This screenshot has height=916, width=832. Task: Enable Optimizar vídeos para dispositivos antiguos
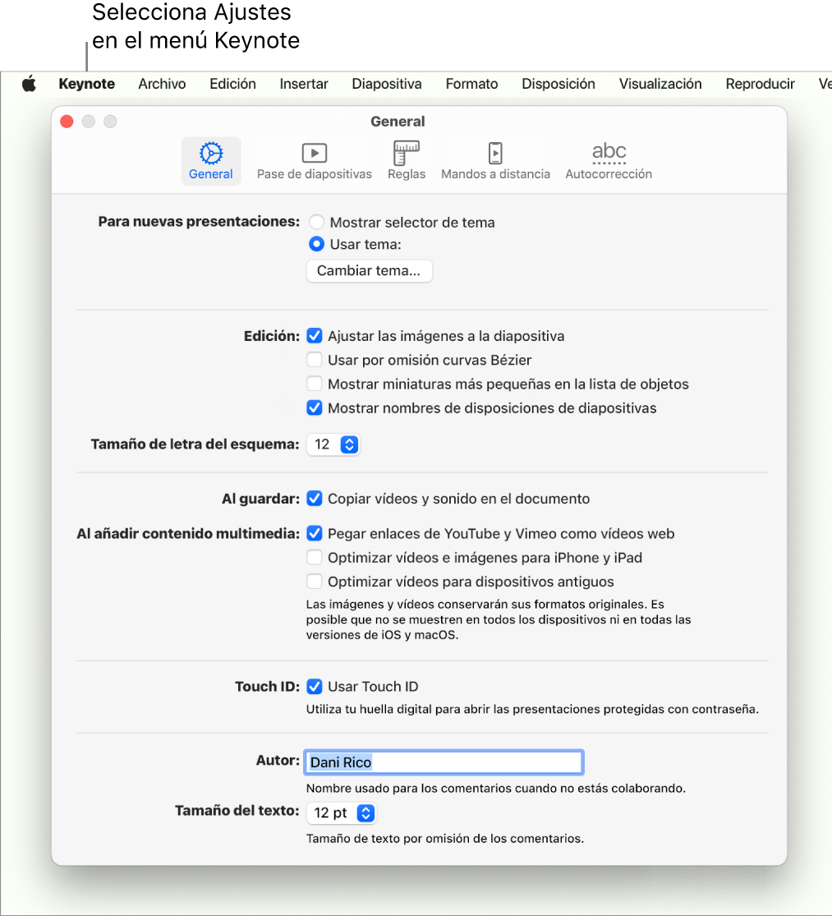tap(314, 582)
